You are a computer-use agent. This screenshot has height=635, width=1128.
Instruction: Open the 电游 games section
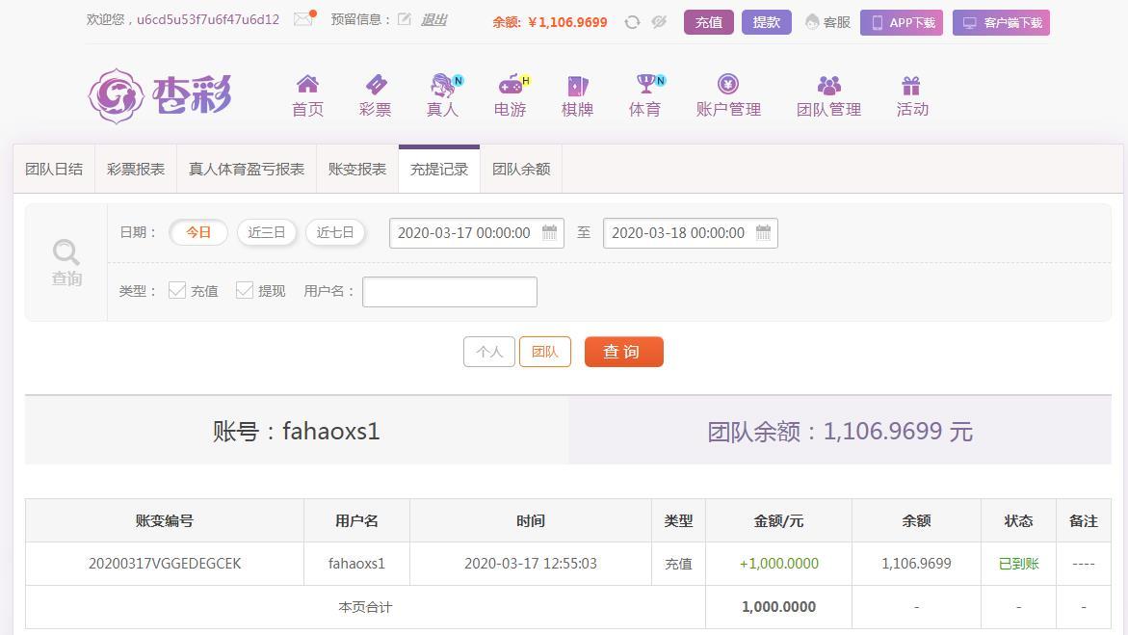[509, 93]
